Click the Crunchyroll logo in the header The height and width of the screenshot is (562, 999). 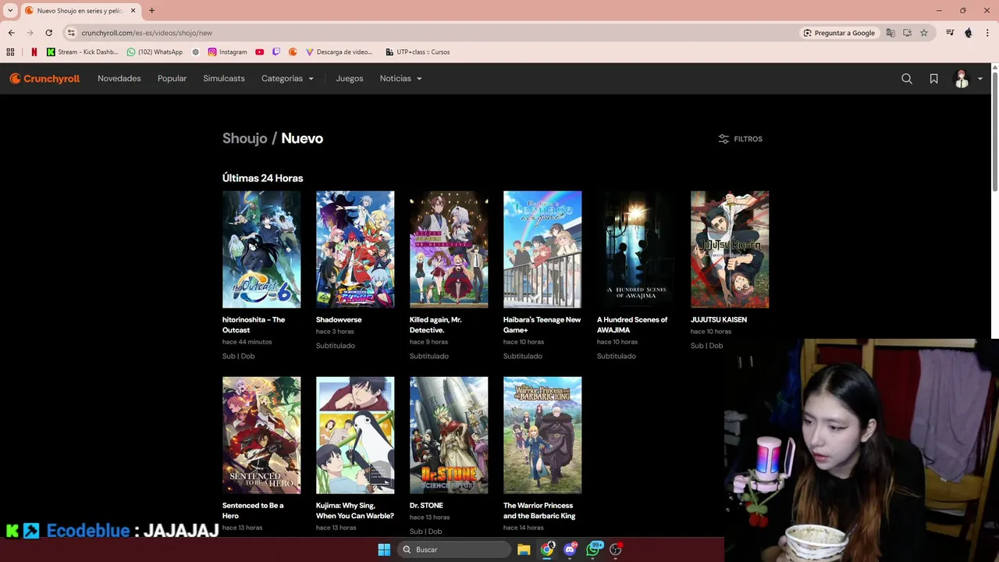tap(44, 79)
